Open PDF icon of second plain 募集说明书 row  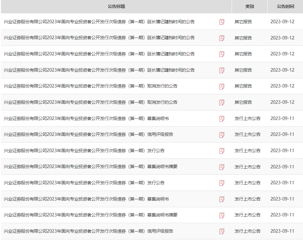tap(222, 199)
